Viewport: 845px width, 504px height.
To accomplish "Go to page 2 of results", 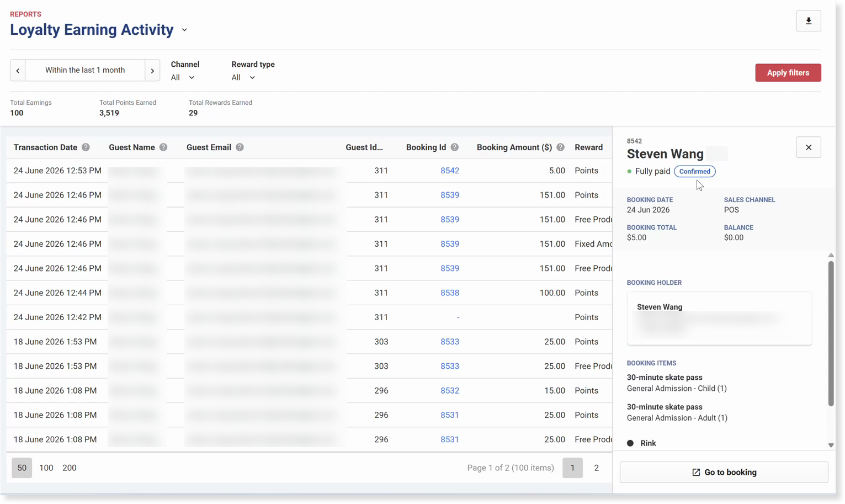I will pyautogui.click(x=596, y=468).
